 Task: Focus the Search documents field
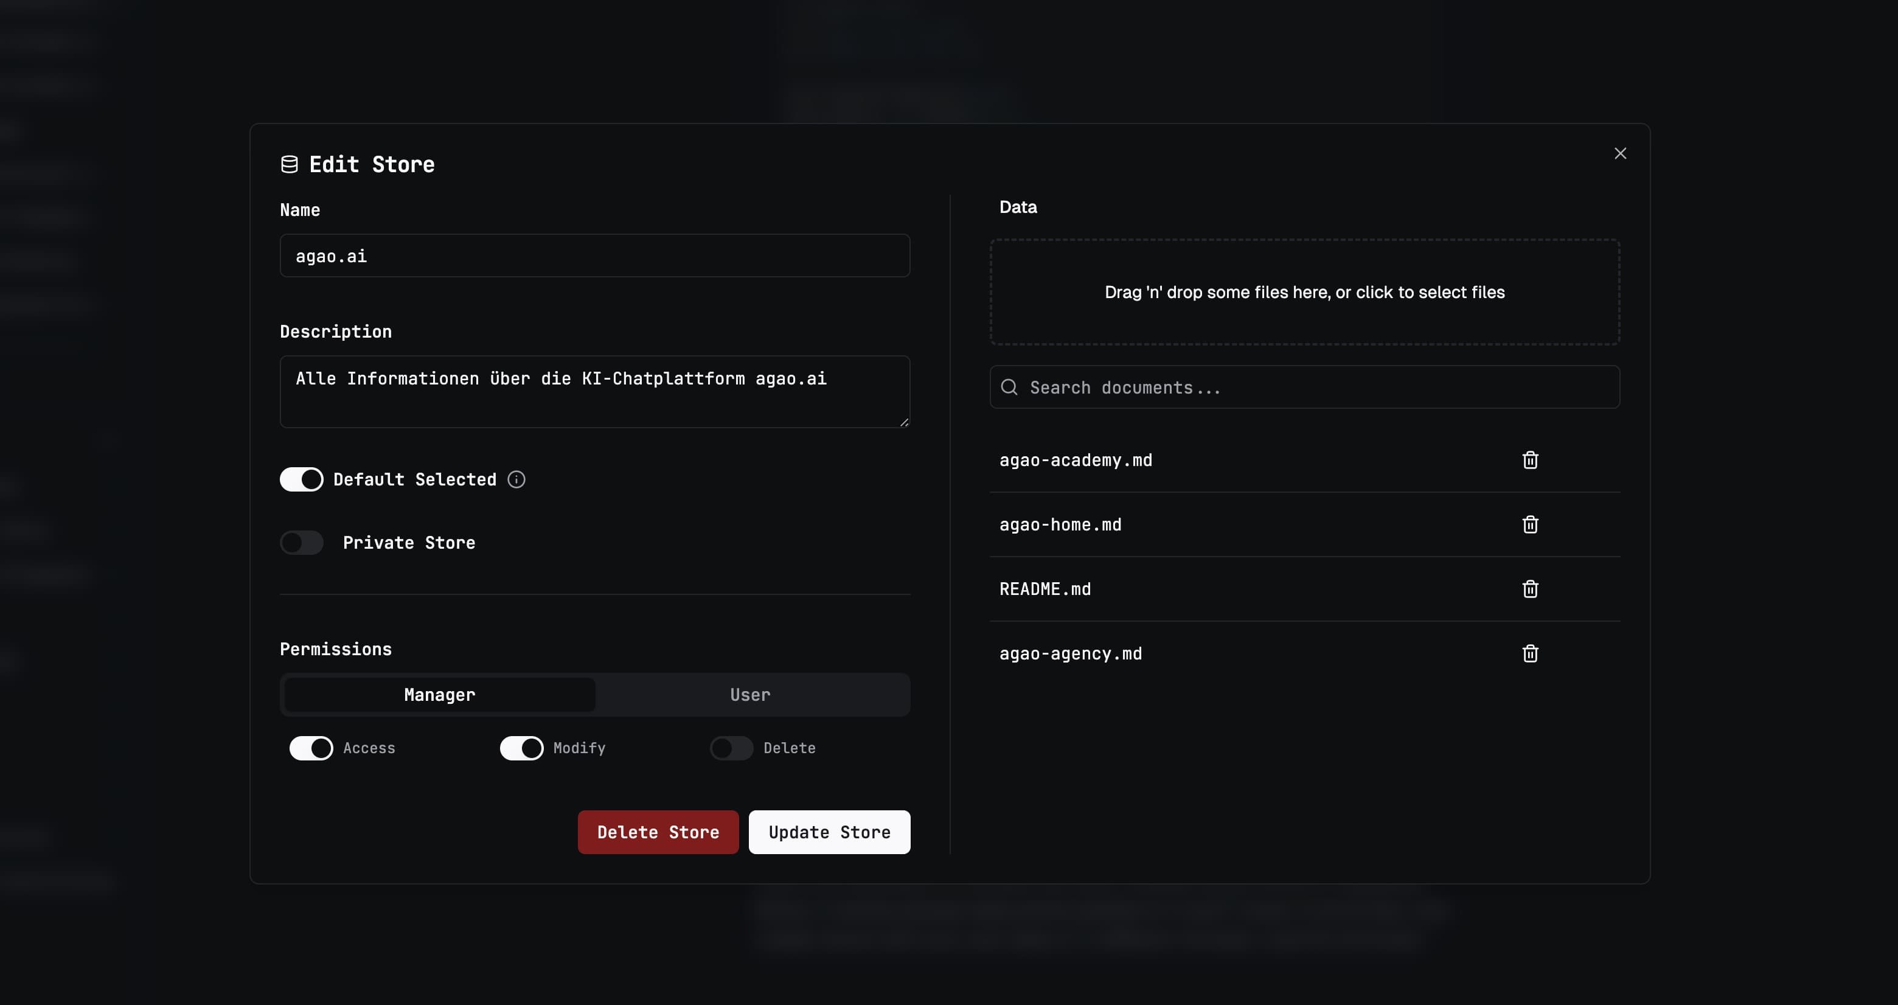(1304, 388)
